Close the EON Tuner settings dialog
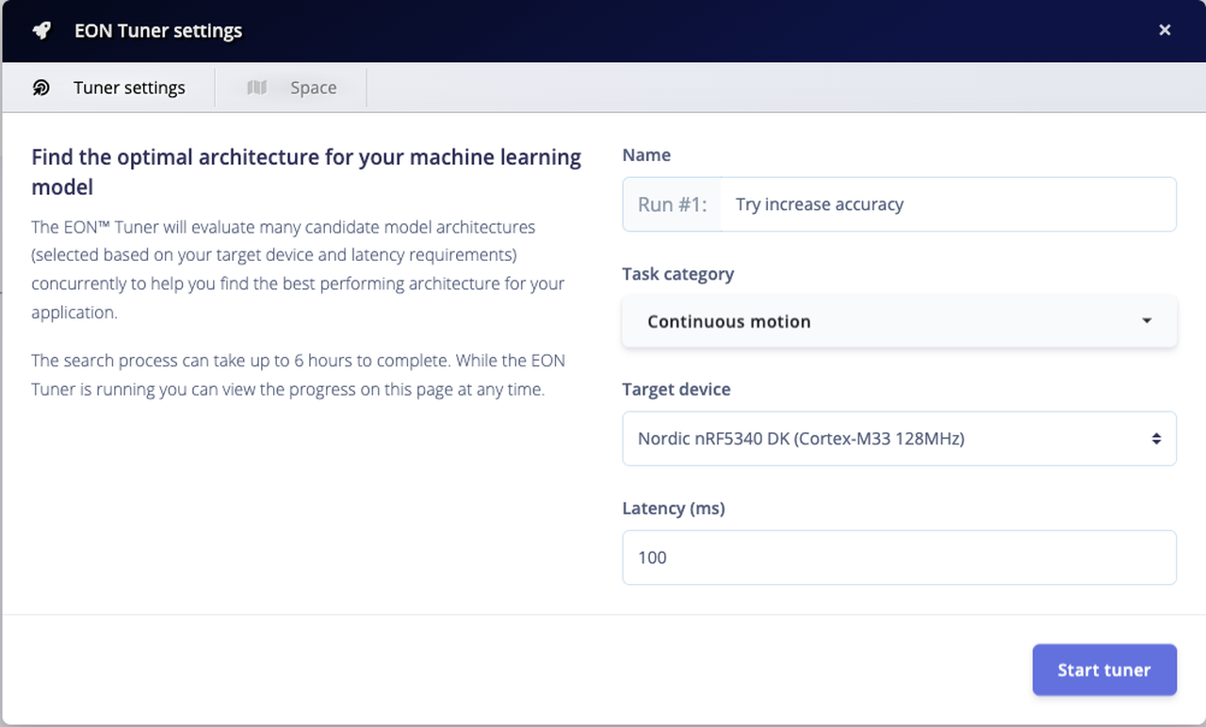The height and width of the screenshot is (727, 1206). [1165, 30]
